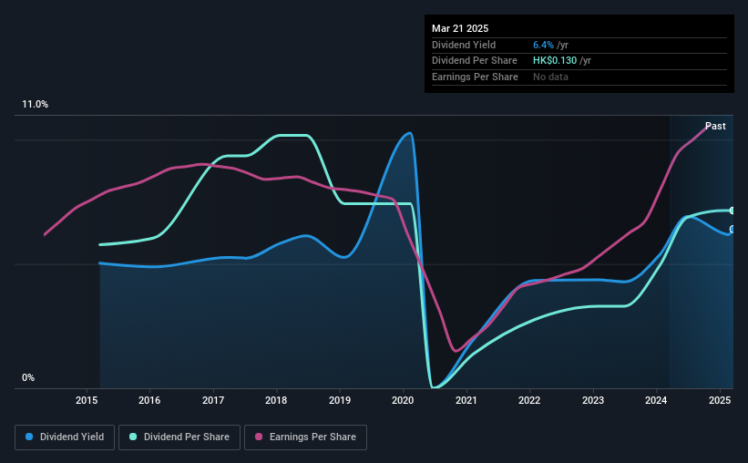Click the Mar 21 2025 tooltip date
The height and width of the screenshot is (463, 748).
point(460,28)
